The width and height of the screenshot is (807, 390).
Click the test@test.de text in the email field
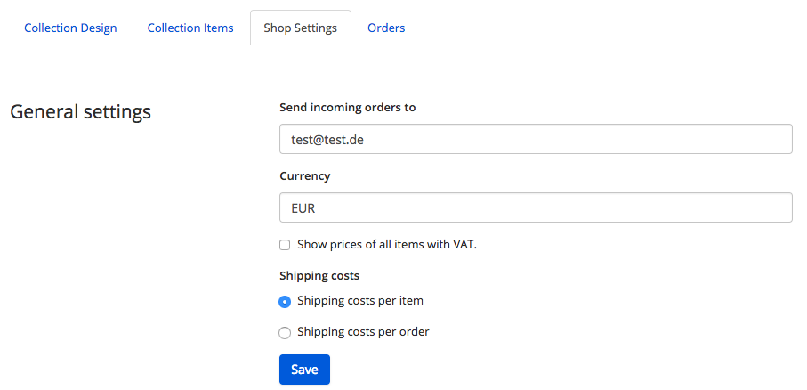coord(327,140)
